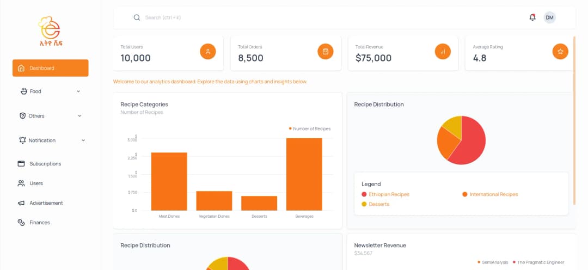588x270 pixels.
Task: Click the Meat Dishes bar
Action: (169, 181)
